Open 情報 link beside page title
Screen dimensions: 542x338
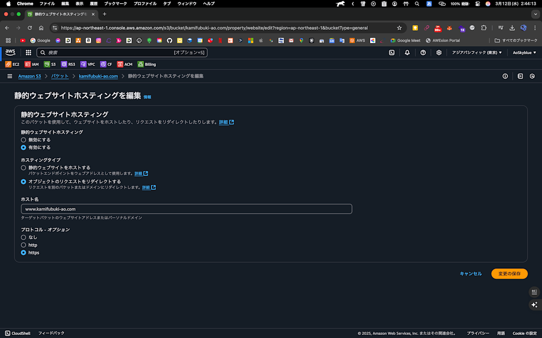point(147,97)
